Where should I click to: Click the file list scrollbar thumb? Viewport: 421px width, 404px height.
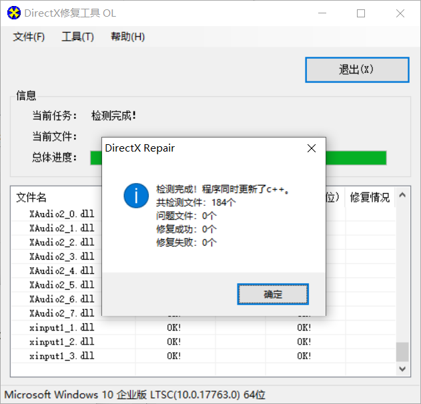point(402,352)
